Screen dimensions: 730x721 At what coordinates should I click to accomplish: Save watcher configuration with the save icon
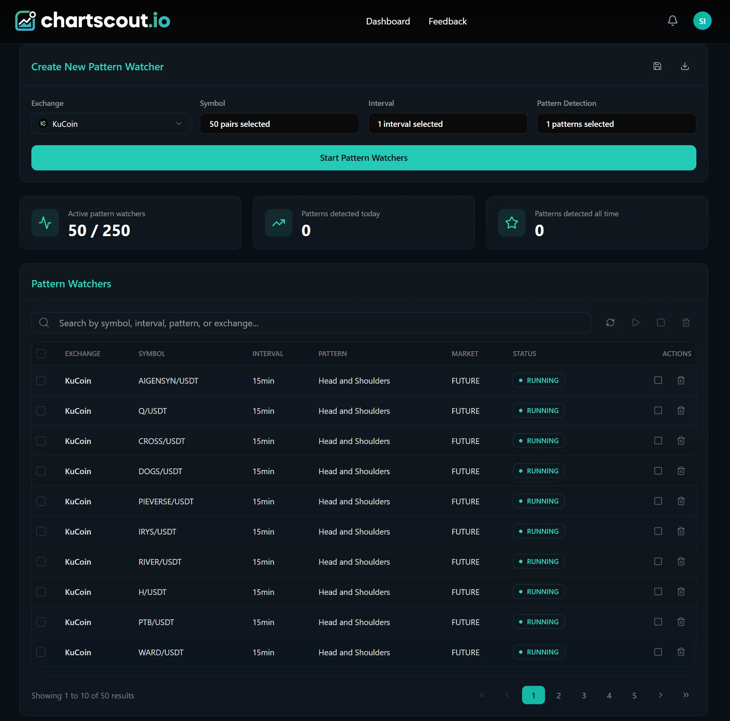tap(657, 66)
